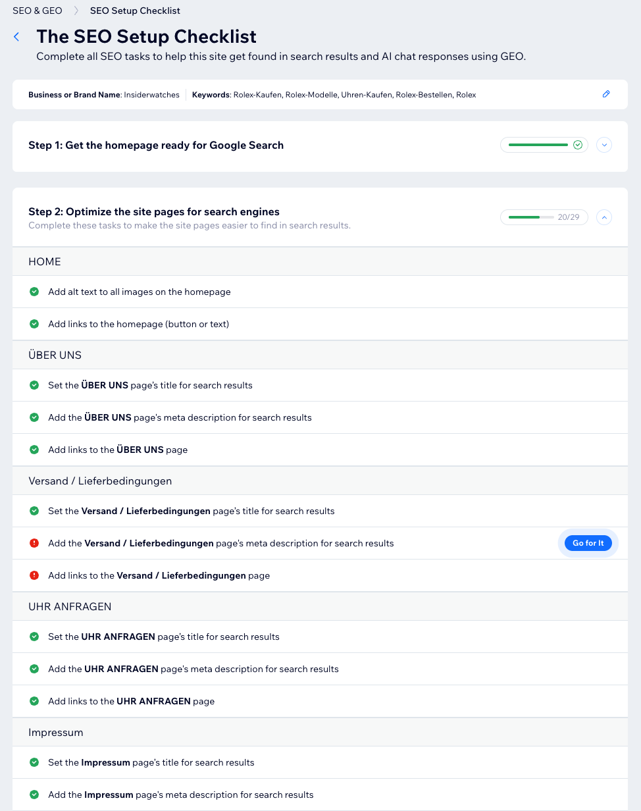This screenshot has width=641, height=811.
Task: Click Step 1 completed progress bar
Action: coord(544,145)
